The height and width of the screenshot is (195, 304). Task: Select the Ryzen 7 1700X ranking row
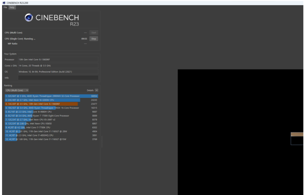tap(51, 116)
